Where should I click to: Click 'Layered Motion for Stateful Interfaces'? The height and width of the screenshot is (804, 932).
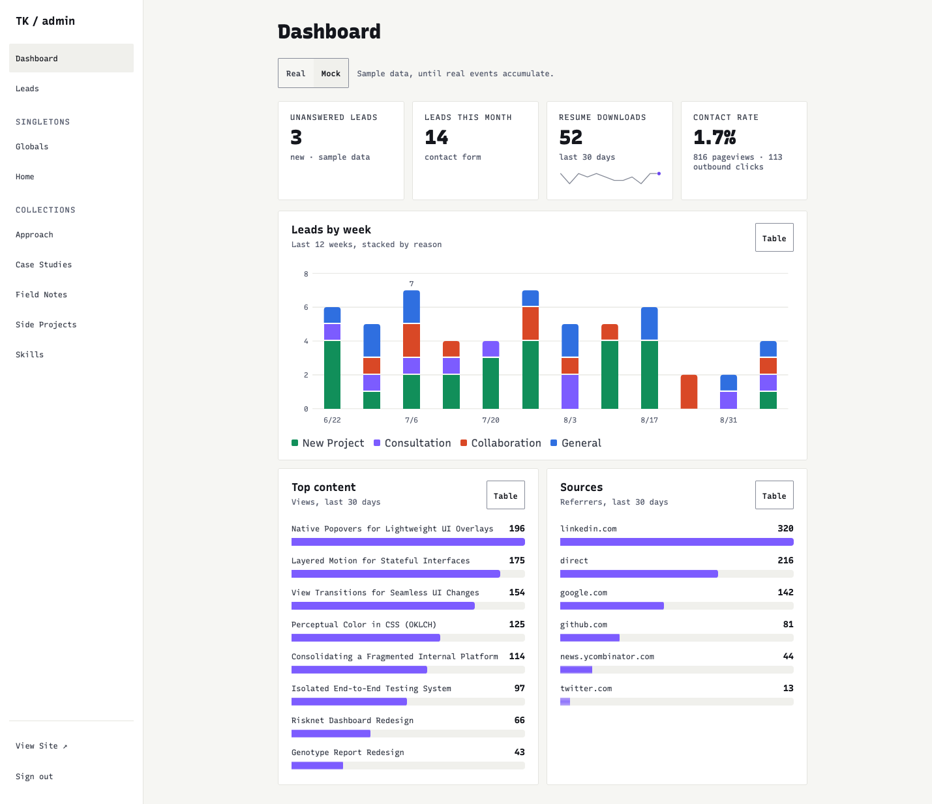pyautogui.click(x=380, y=561)
